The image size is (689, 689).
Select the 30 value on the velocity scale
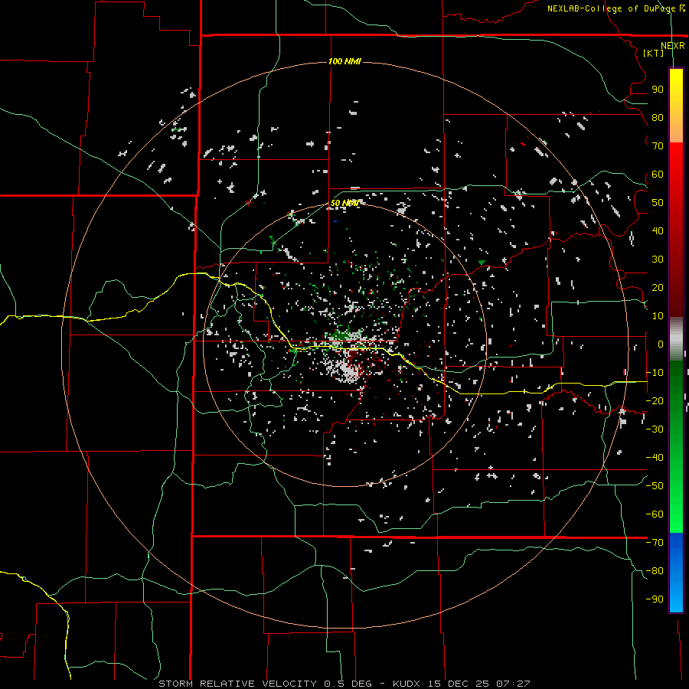pyautogui.click(x=658, y=260)
